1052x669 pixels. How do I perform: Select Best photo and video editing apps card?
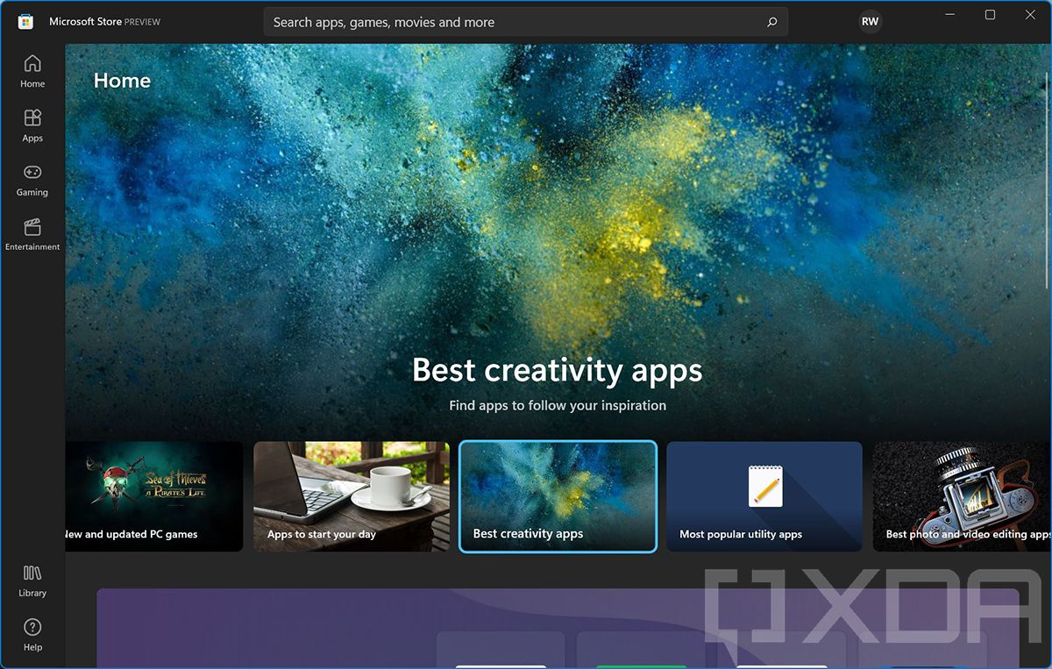[961, 496]
